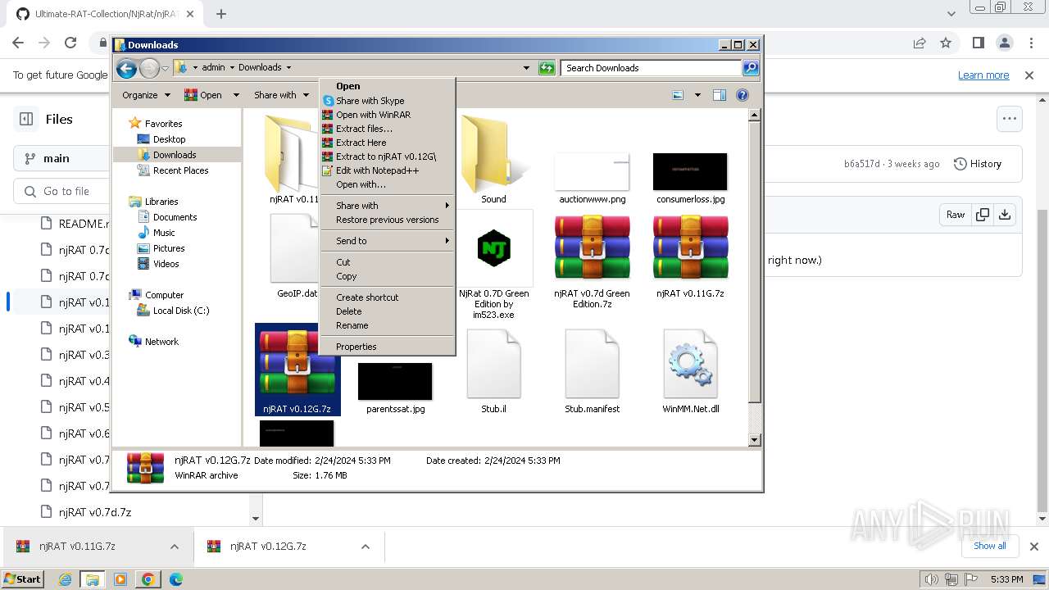Image resolution: width=1049 pixels, height=590 pixels.
Task: Choose Share with Skype in context menu
Action: [x=387, y=101]
